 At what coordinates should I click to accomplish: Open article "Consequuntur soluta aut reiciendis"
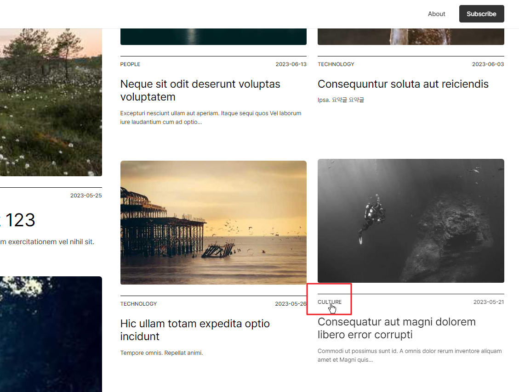coord(403,84)
